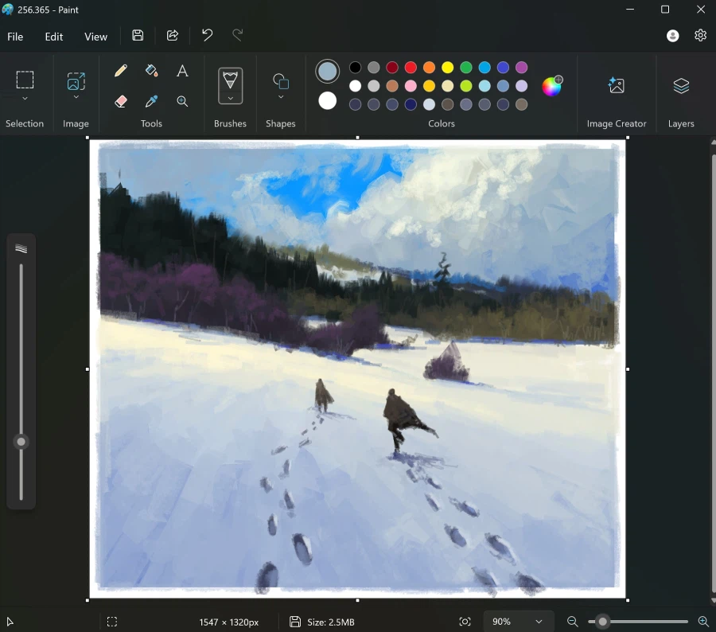716x632 pixels.
Task: Select secondary white Color 2 swatch
Action: click(327, 101)
